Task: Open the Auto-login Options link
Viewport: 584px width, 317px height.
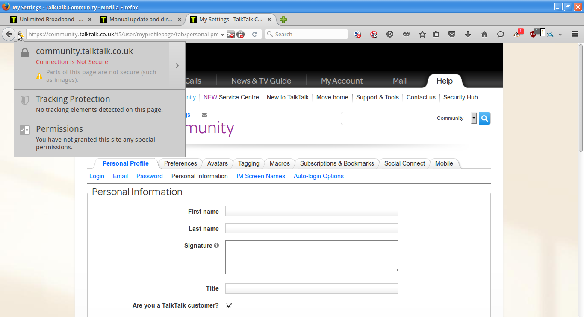Action: (319, 176)
